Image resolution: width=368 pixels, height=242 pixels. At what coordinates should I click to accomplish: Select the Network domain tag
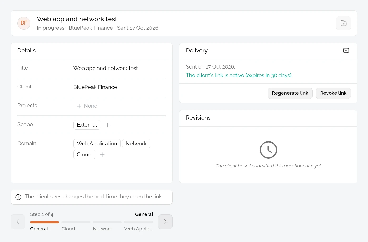point(136,144)
